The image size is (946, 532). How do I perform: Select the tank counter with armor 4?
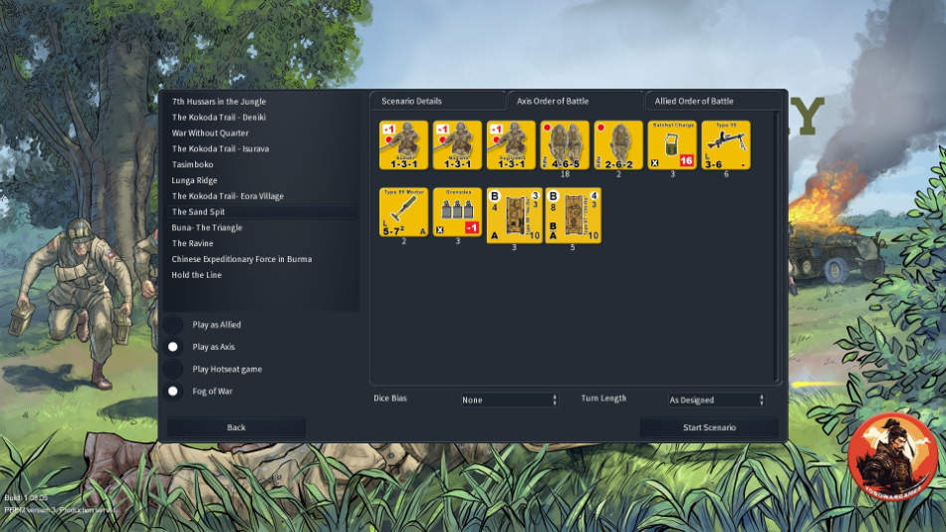[515, 215]
